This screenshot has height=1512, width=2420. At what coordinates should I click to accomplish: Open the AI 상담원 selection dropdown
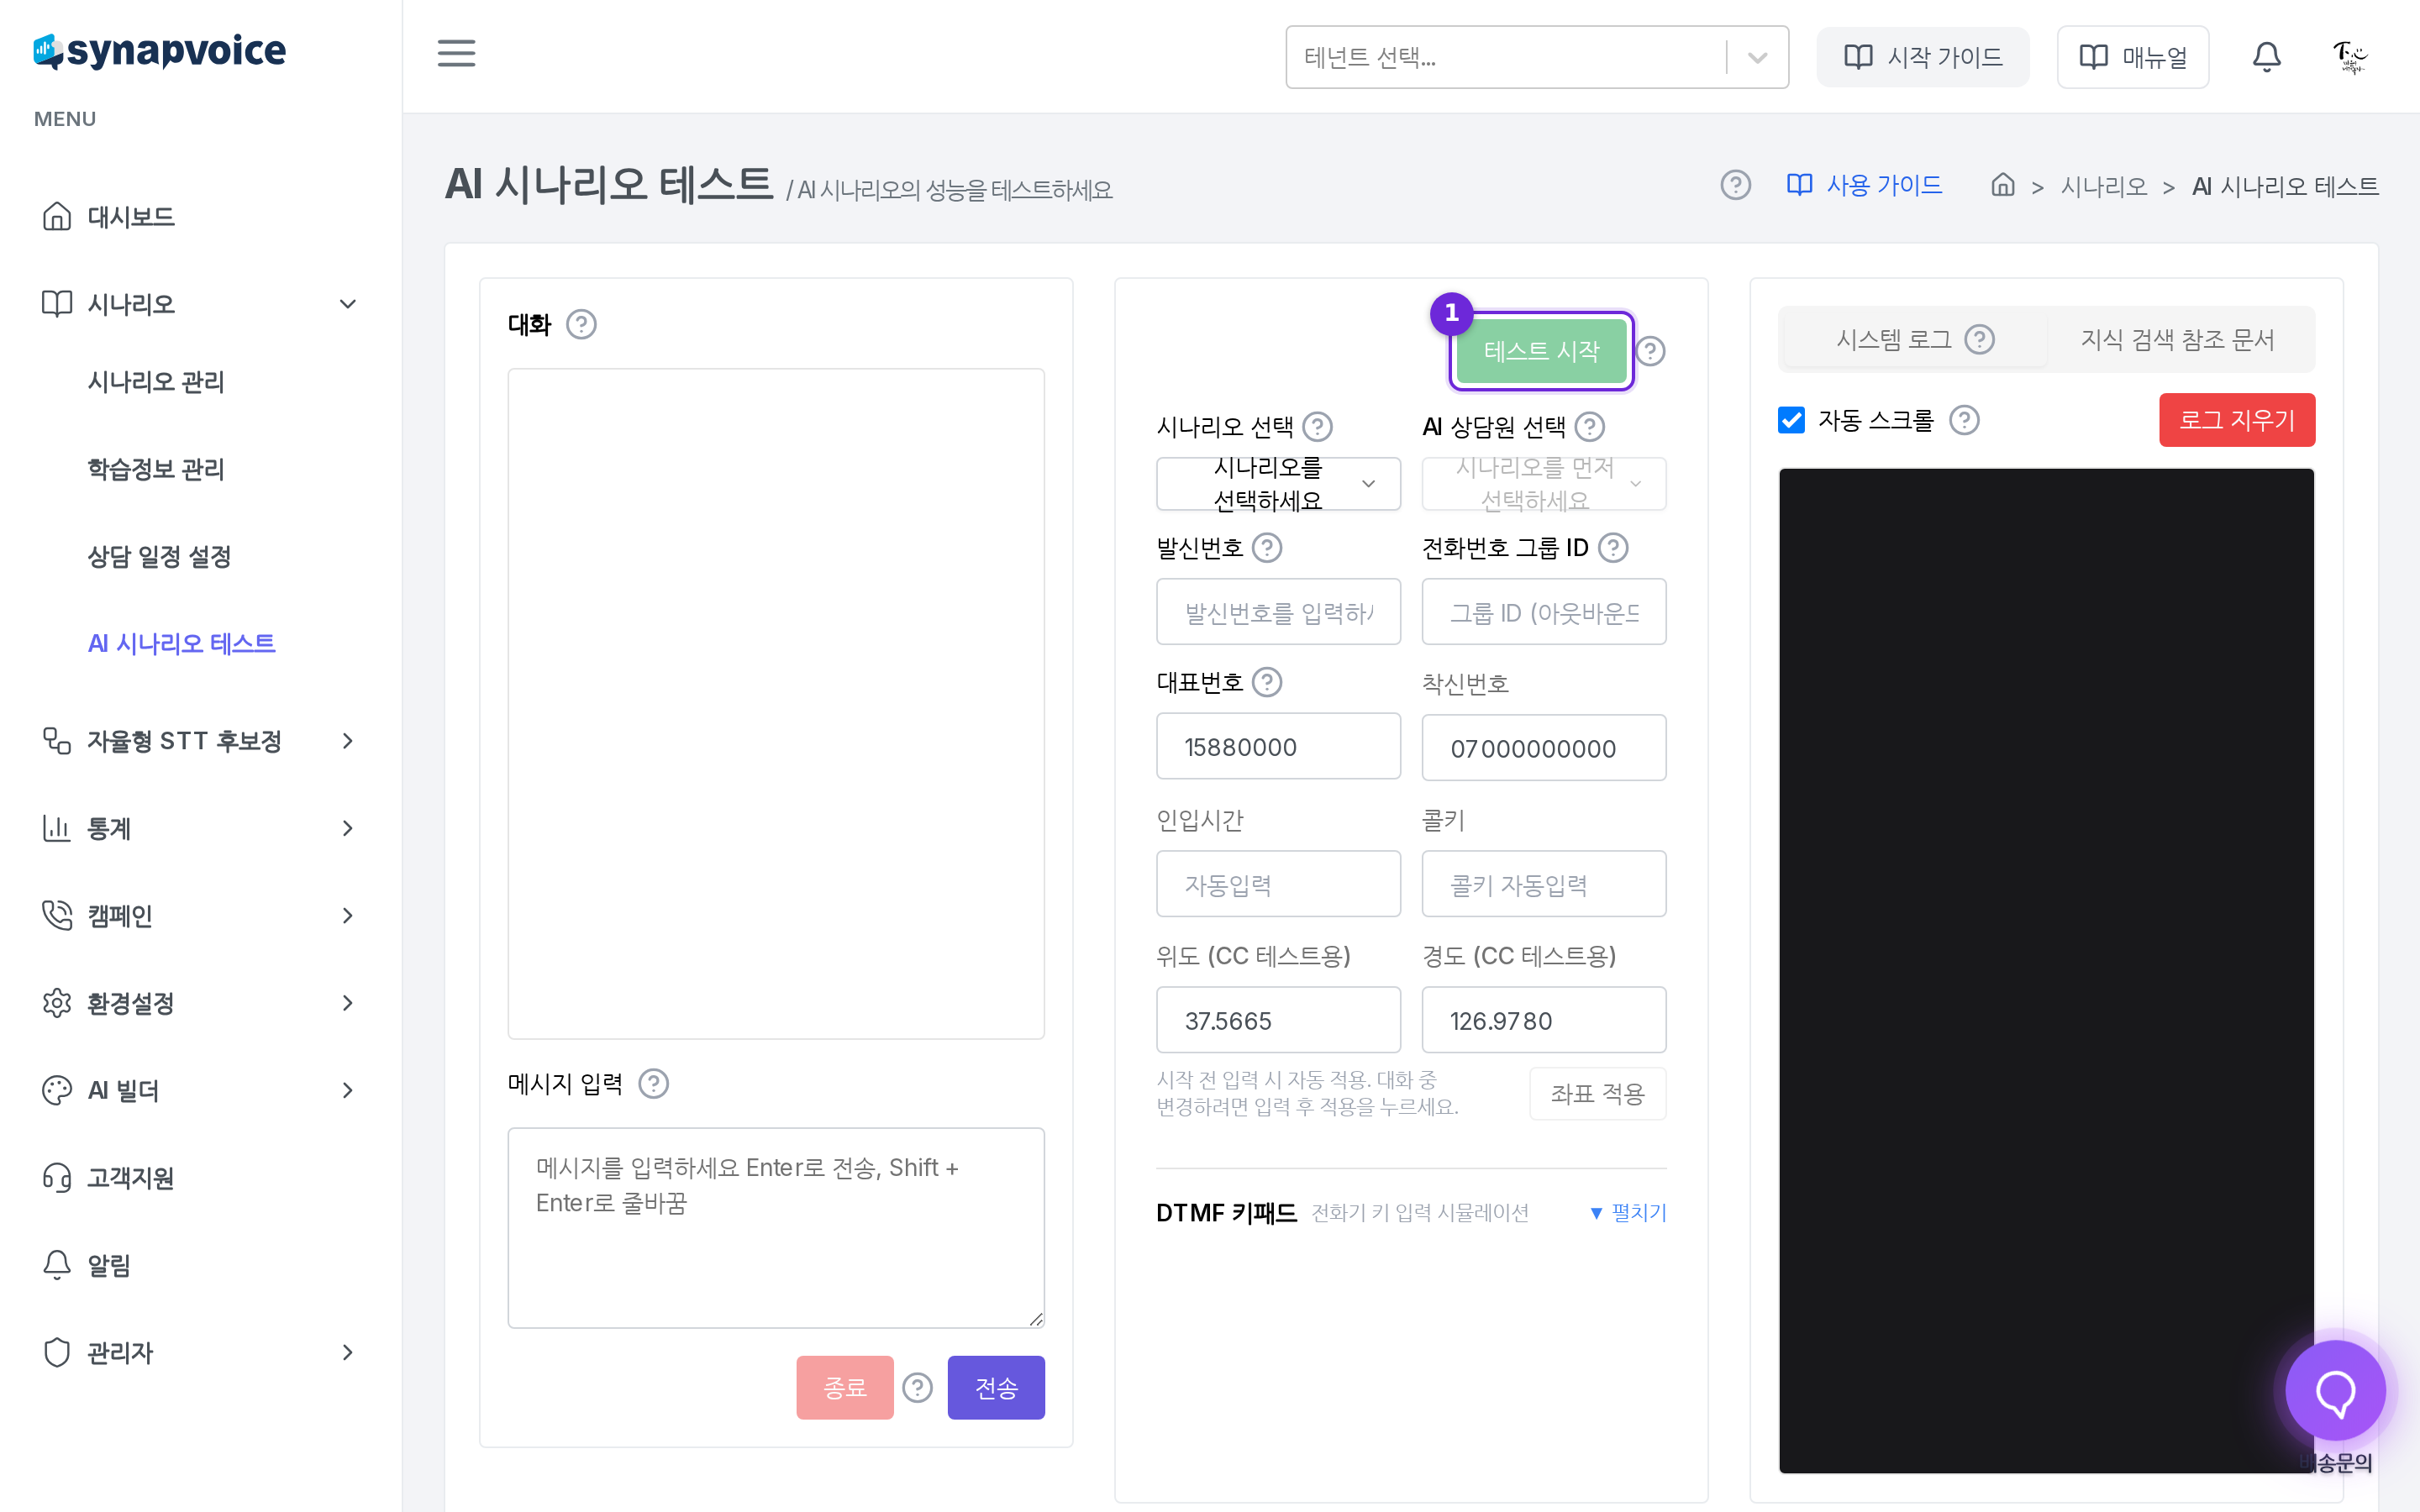1543,484
